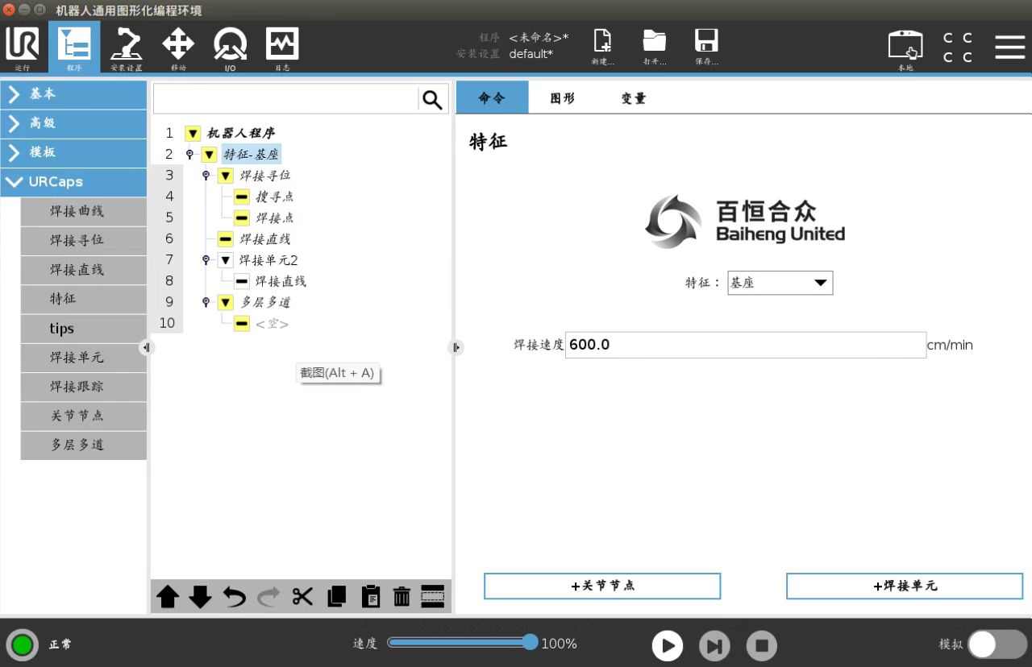Click the program tree panel splitter handle
The width and height of the screenshot is (1032, 667).
pos(456,347)
